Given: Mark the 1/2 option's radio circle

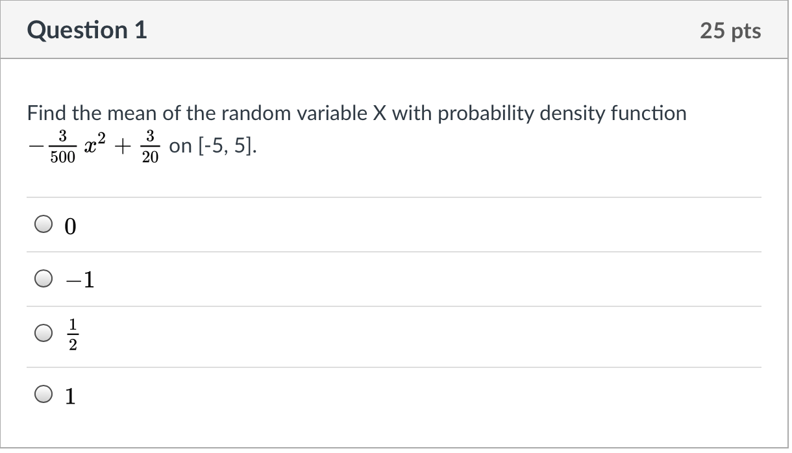Looking at the screenshot, I should point(43,334).
